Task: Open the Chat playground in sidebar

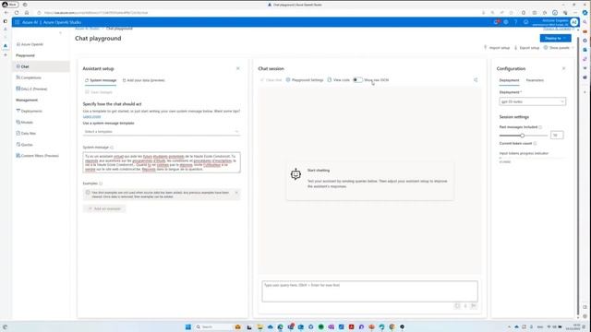Action: [x=41, y=66]
